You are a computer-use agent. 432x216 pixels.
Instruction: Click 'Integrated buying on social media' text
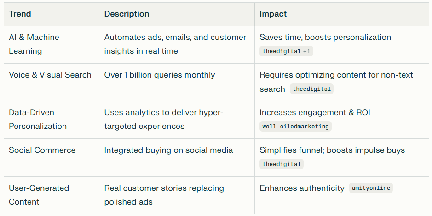click(168, 150)
